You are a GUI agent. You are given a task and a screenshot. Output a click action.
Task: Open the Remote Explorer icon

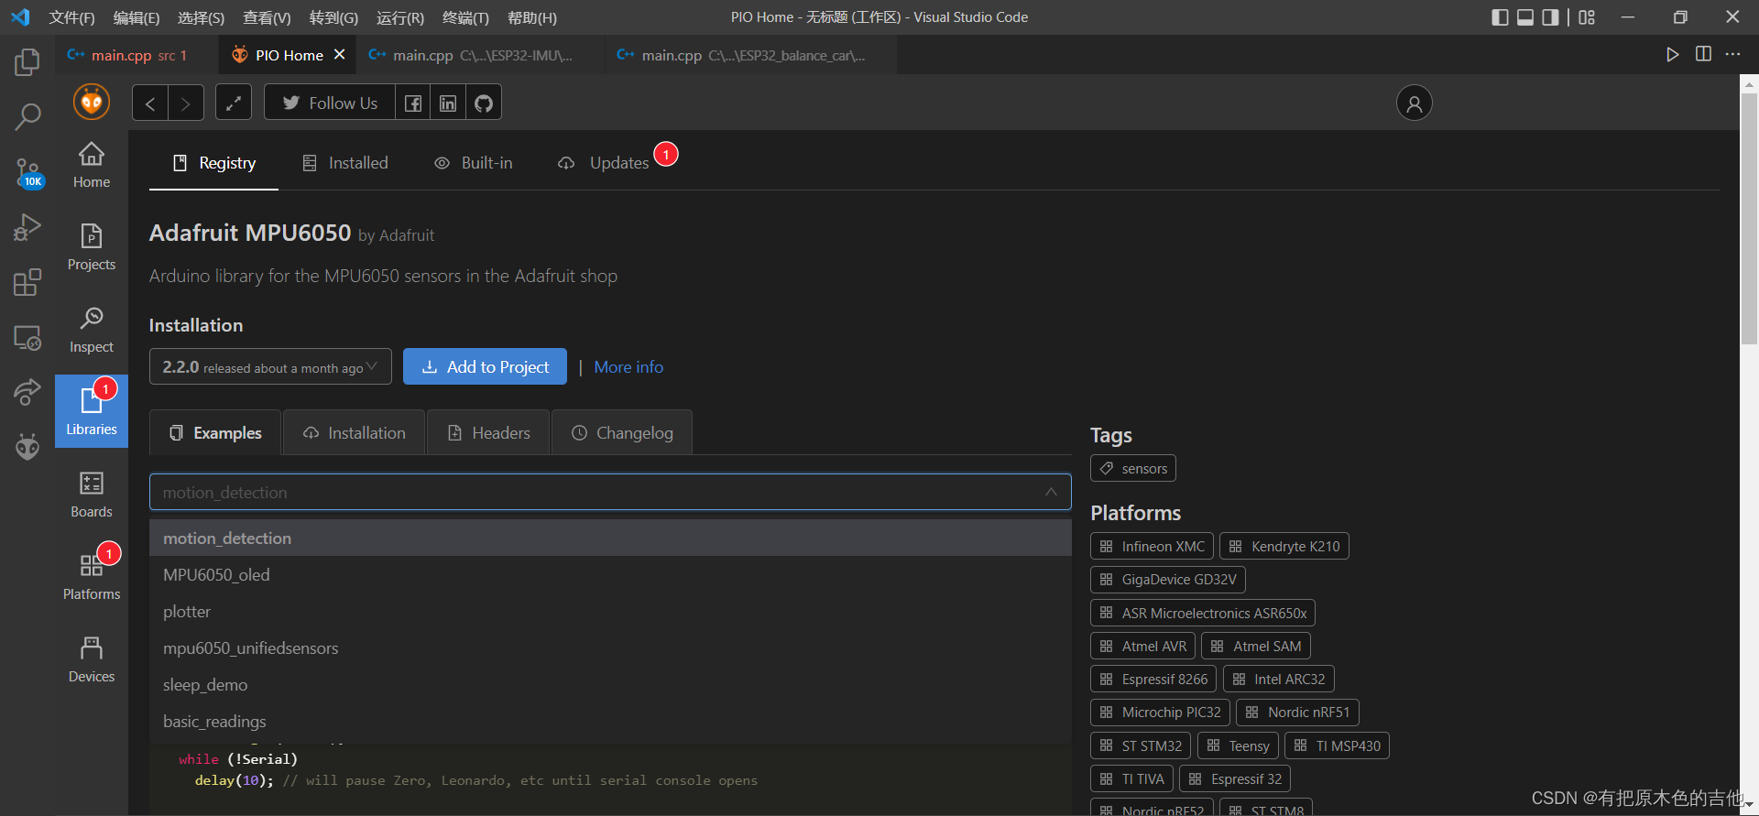[x=27, y=337]
